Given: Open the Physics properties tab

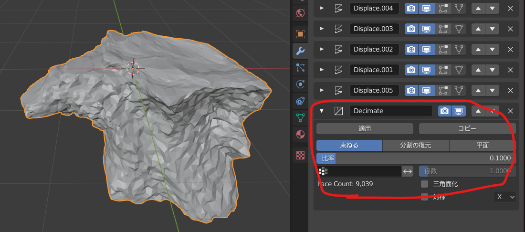Looking at the screenshot, I should (x=300, y=84).
